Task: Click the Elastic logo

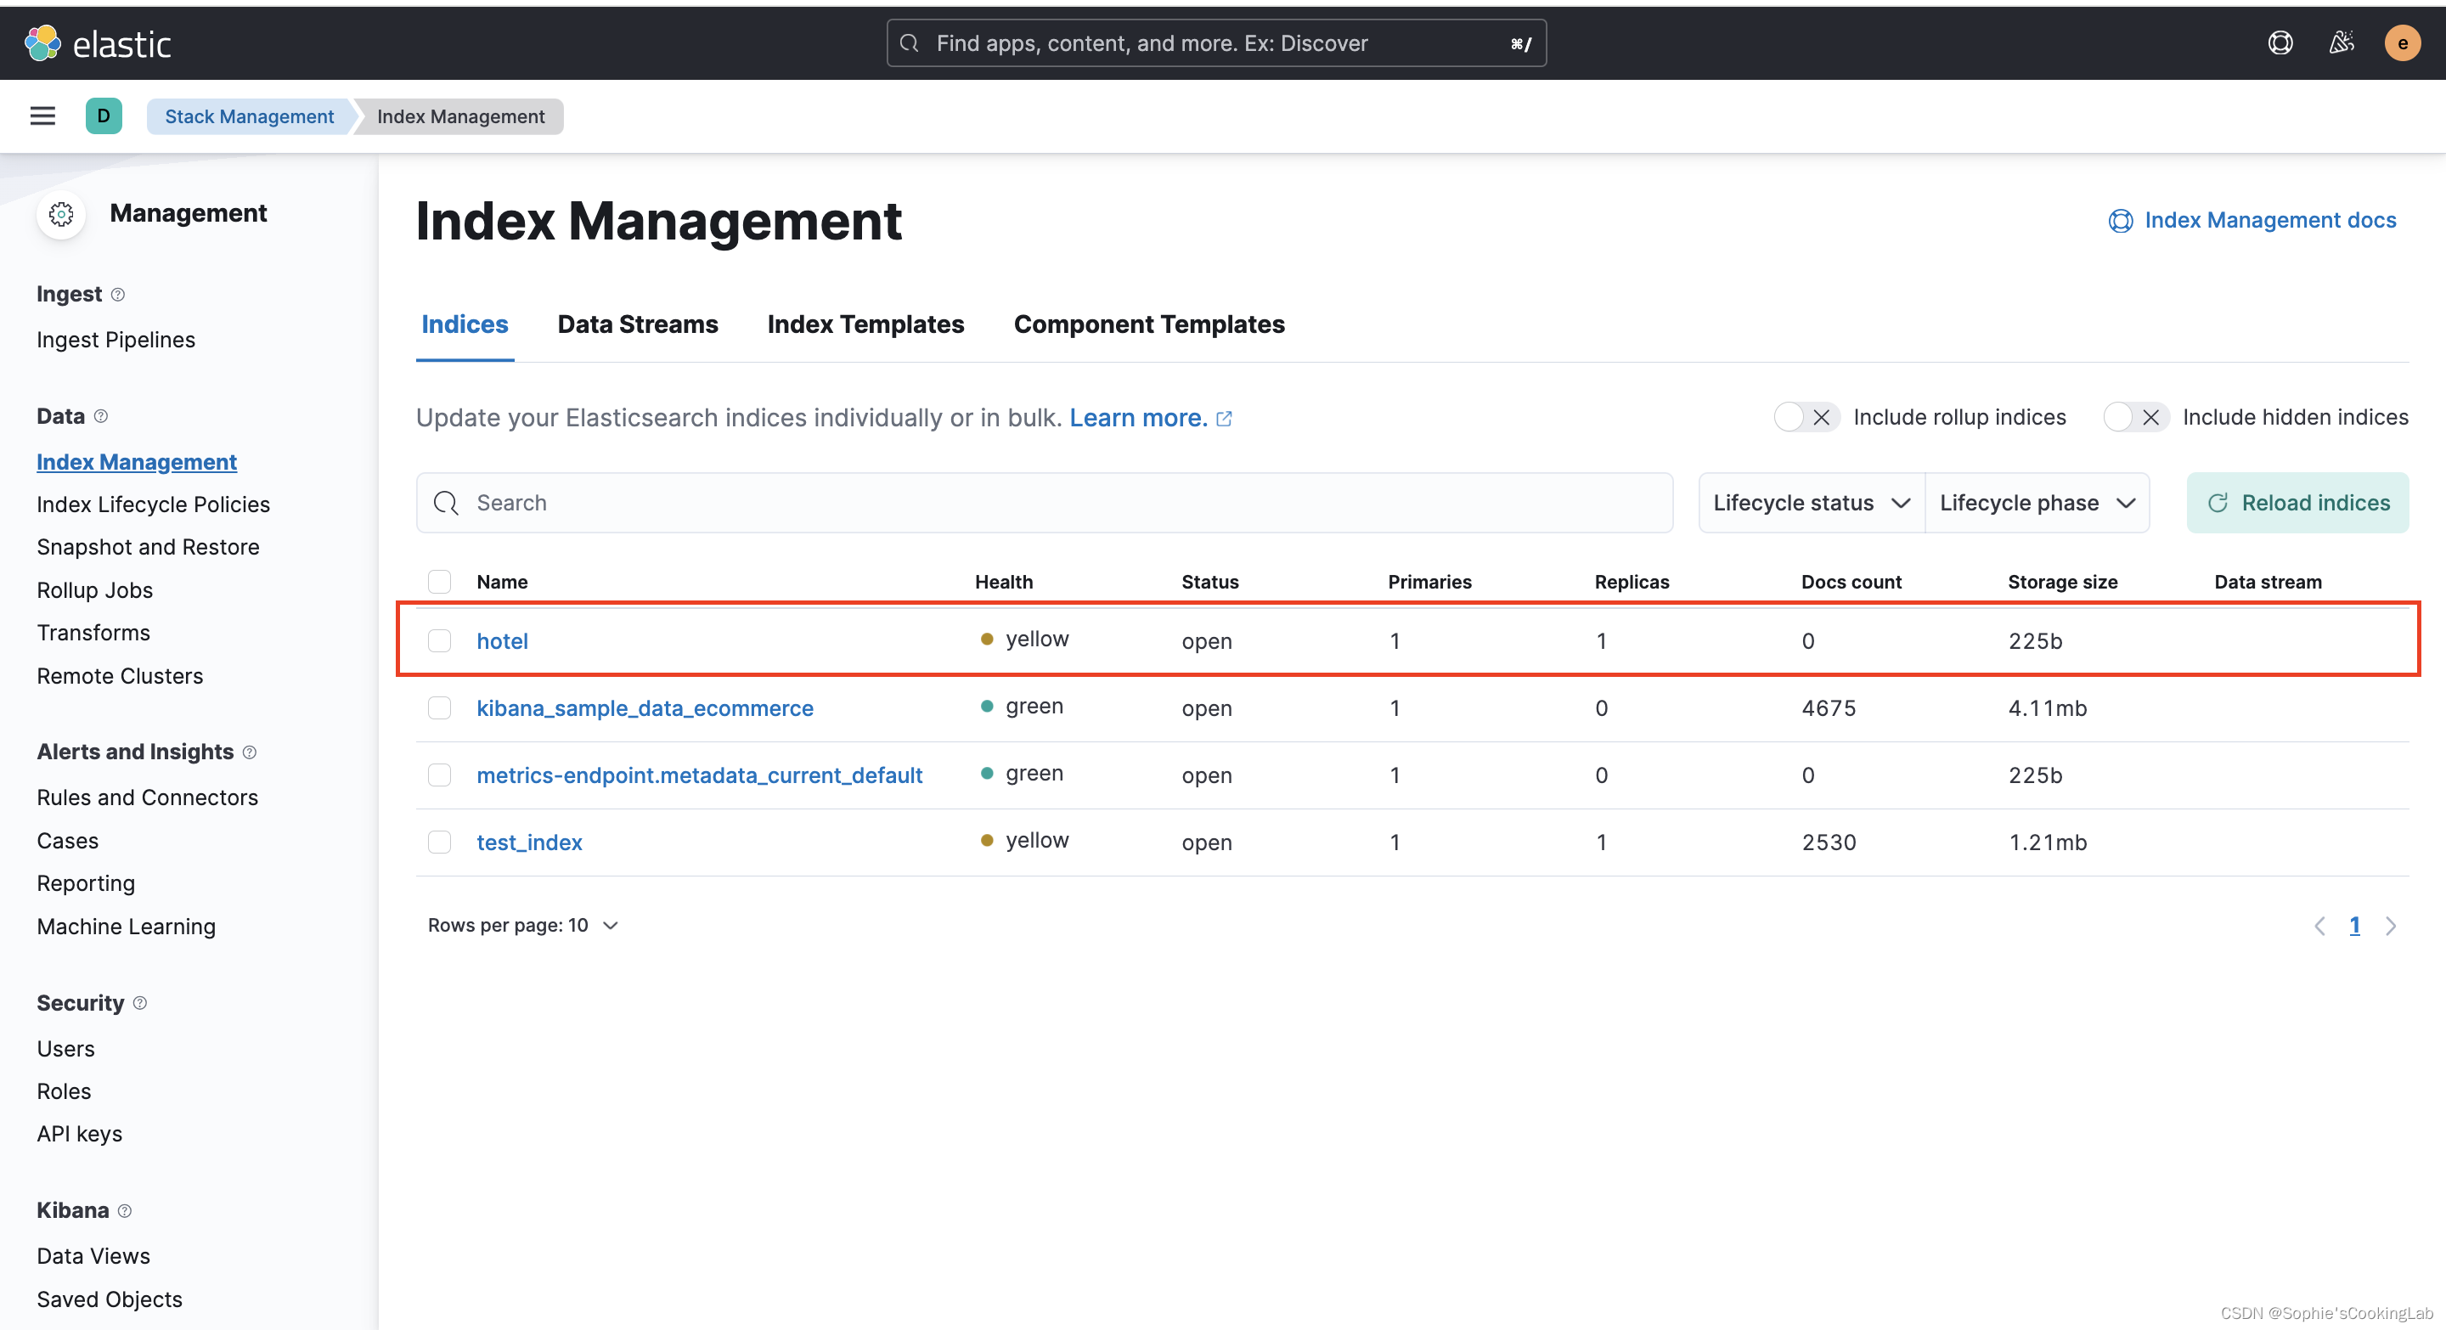Action: pyautogui.click(x=98, y=43)
